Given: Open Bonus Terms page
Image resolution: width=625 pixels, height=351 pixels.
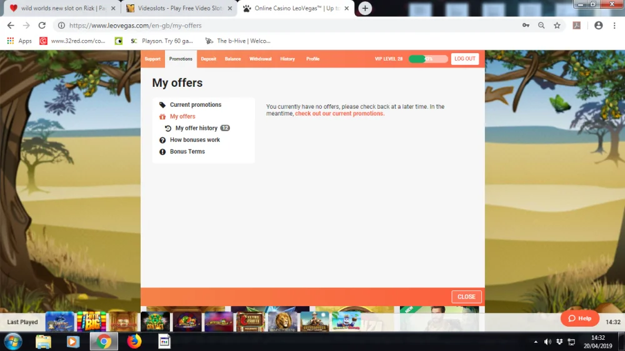Looking at the screenshot, I should pos(187,151).
